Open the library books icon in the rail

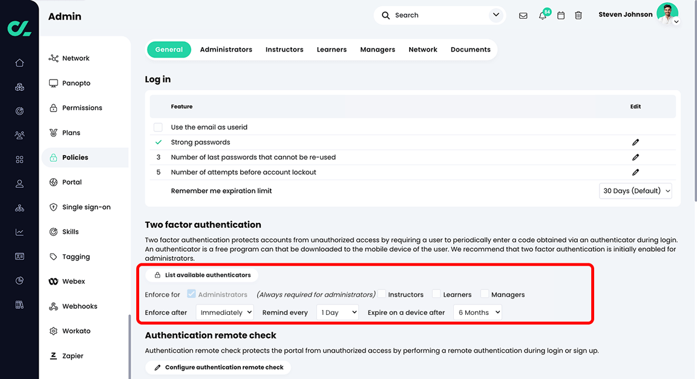tap(19, 305)
